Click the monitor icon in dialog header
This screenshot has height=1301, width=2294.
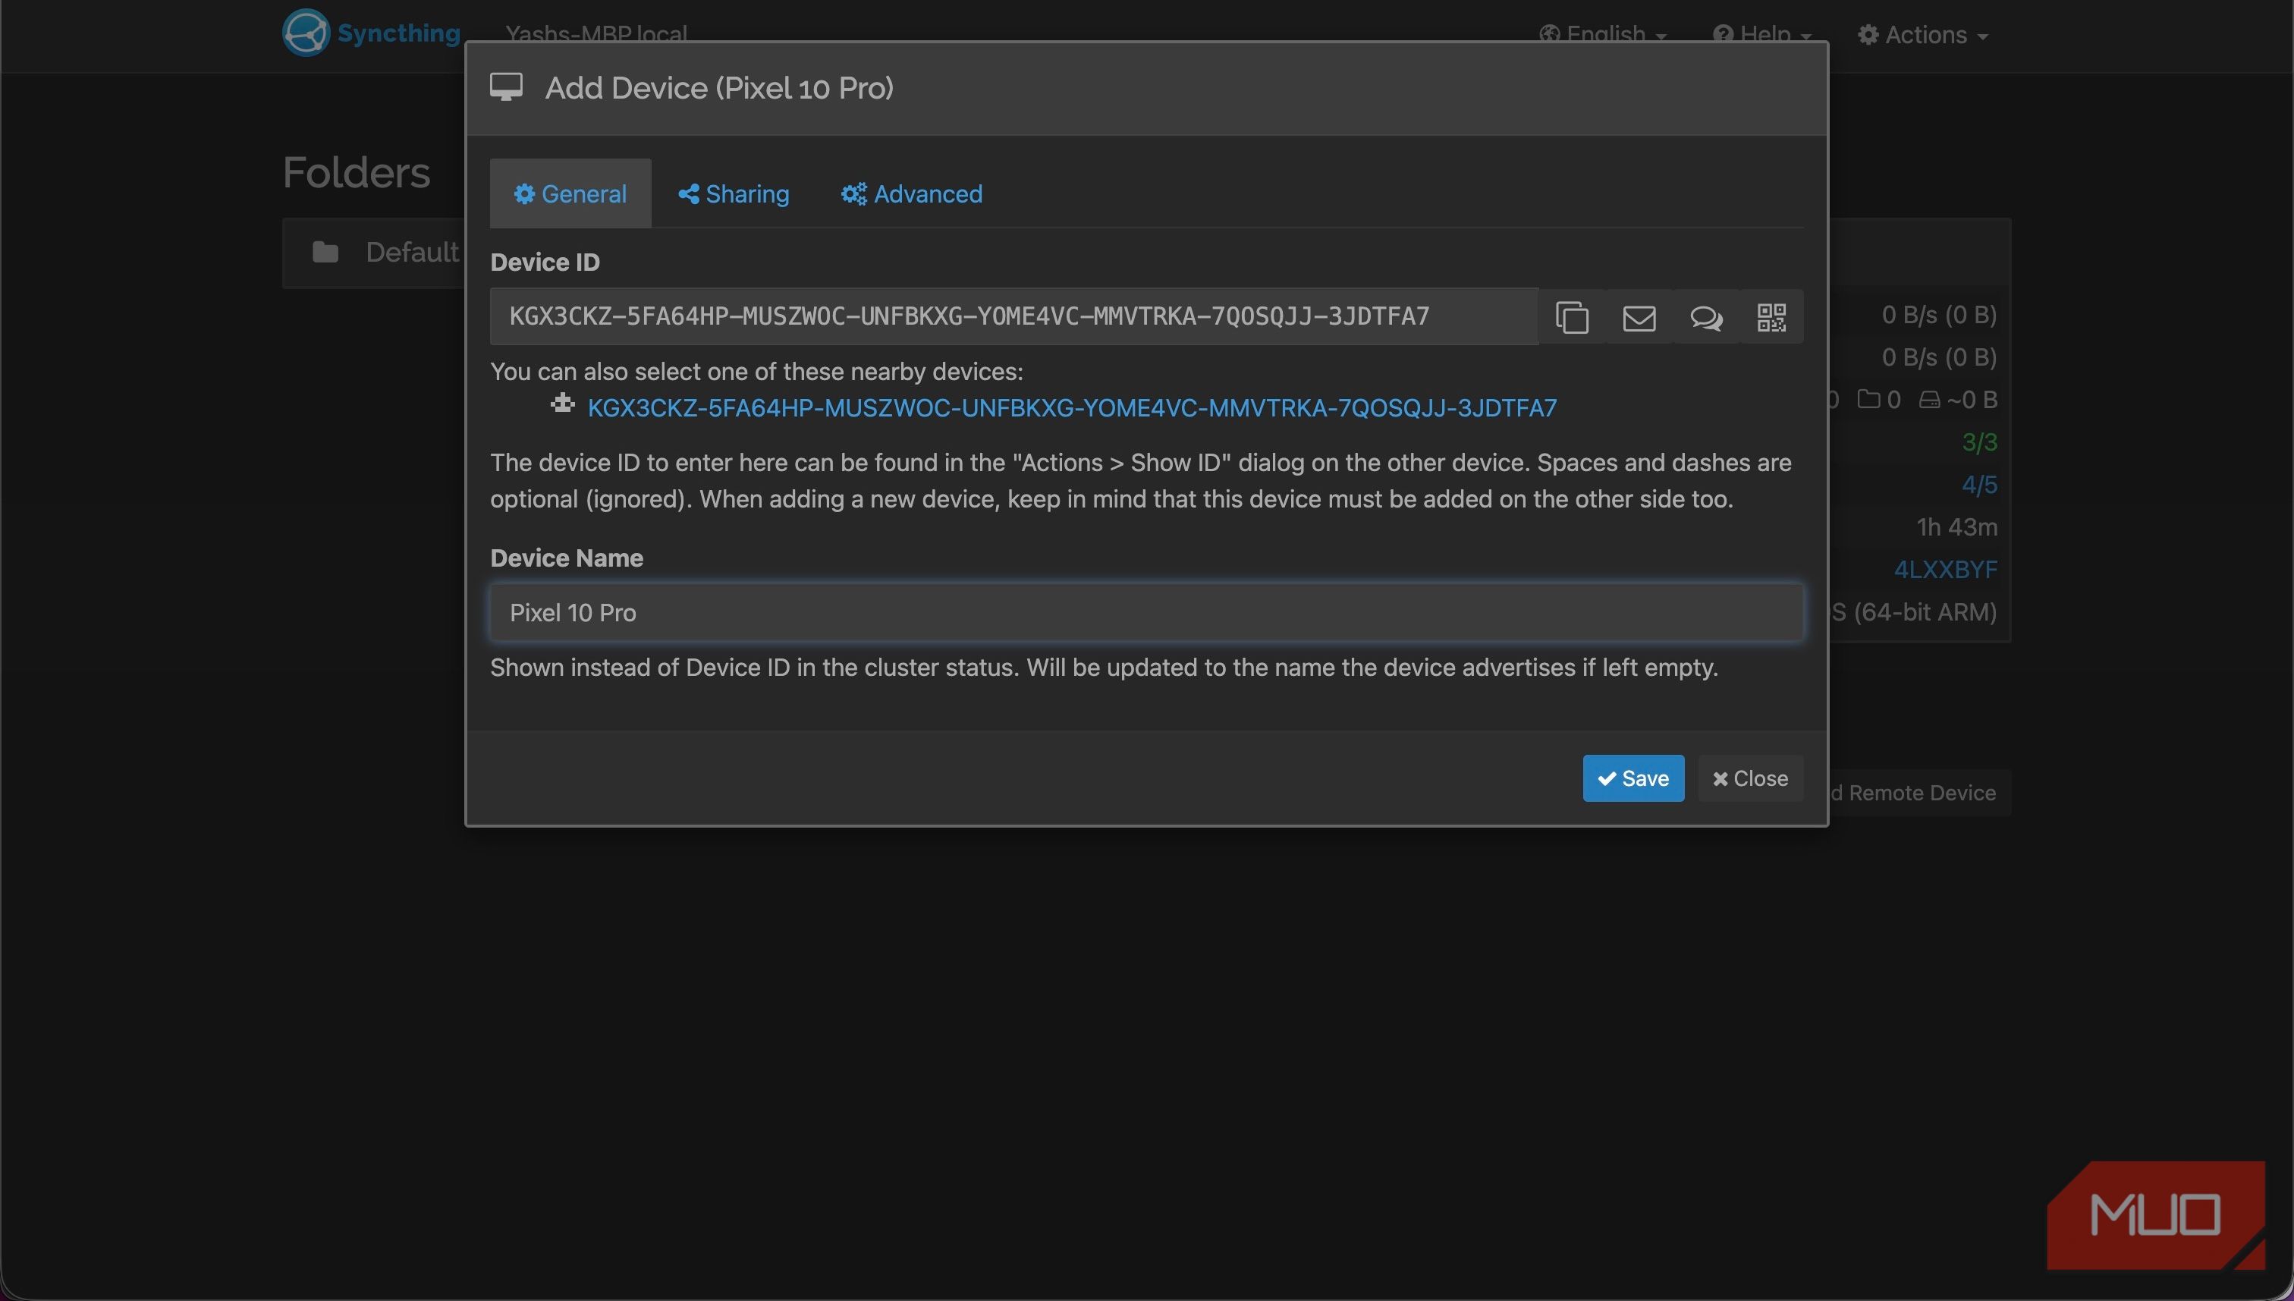(x=507, y=87)
